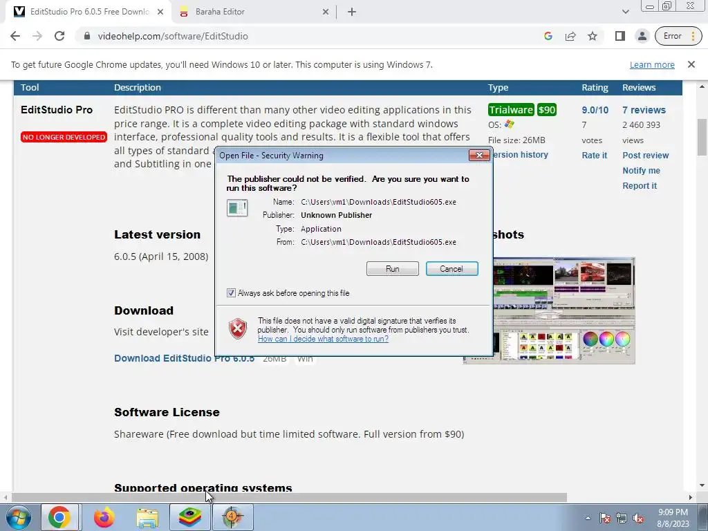Open the EditStudio screenshot thumbnail
708x531 pixels.
click(x=564, y=310)
